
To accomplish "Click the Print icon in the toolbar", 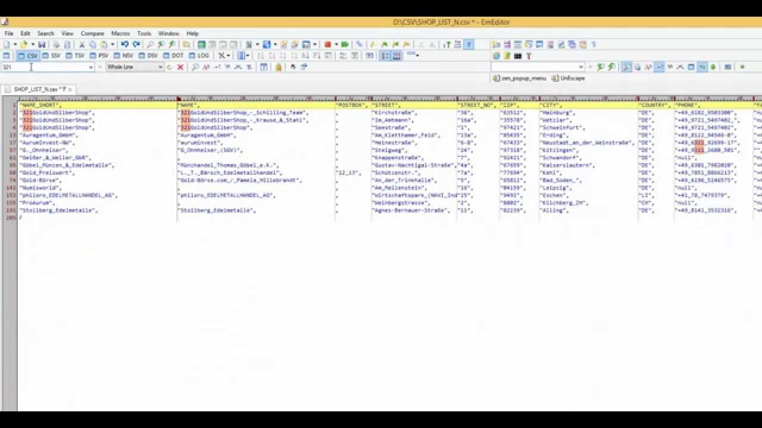I will 55,44.
